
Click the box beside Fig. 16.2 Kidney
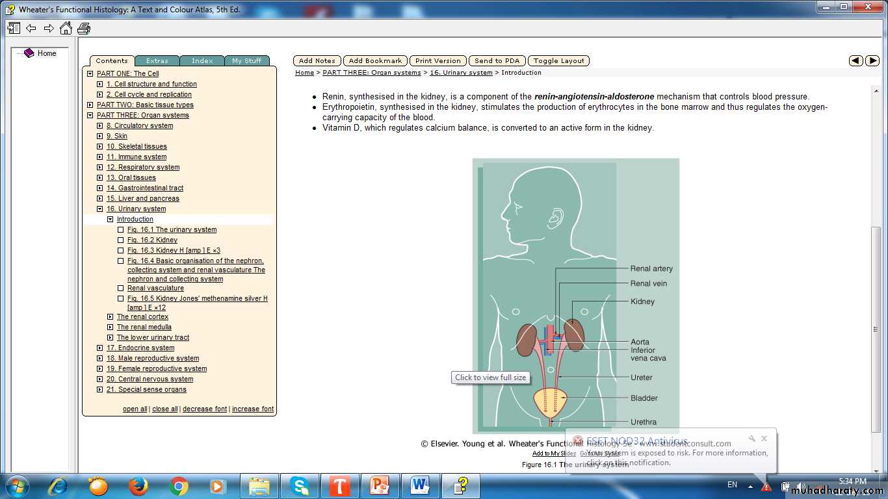pos(121,240)
